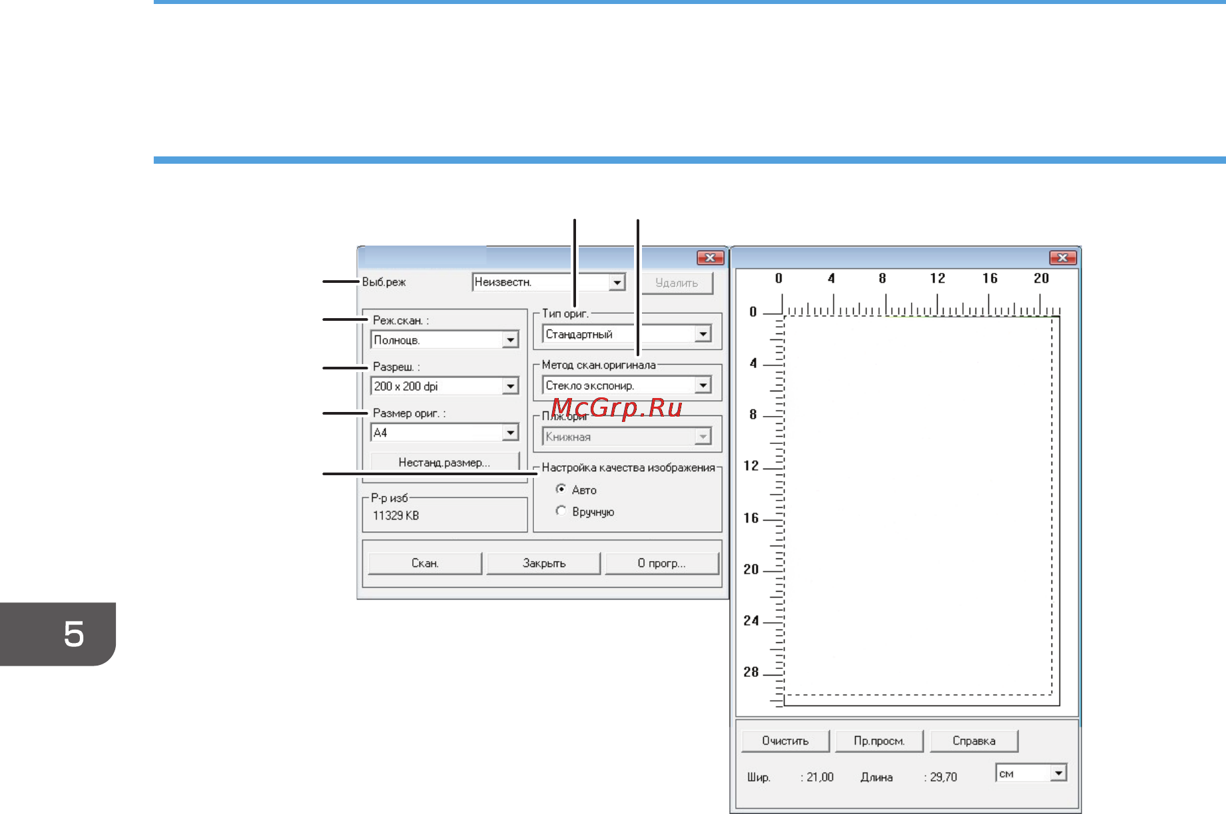Close the scanner settings dialog window

point(711,258)
